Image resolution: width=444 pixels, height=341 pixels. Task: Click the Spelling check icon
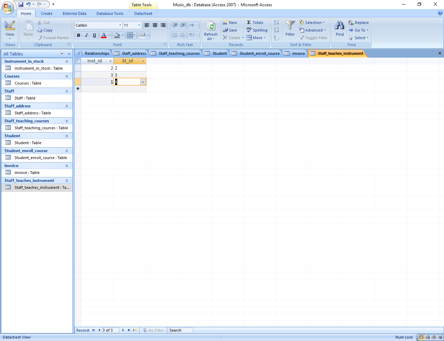pos(249,30)
